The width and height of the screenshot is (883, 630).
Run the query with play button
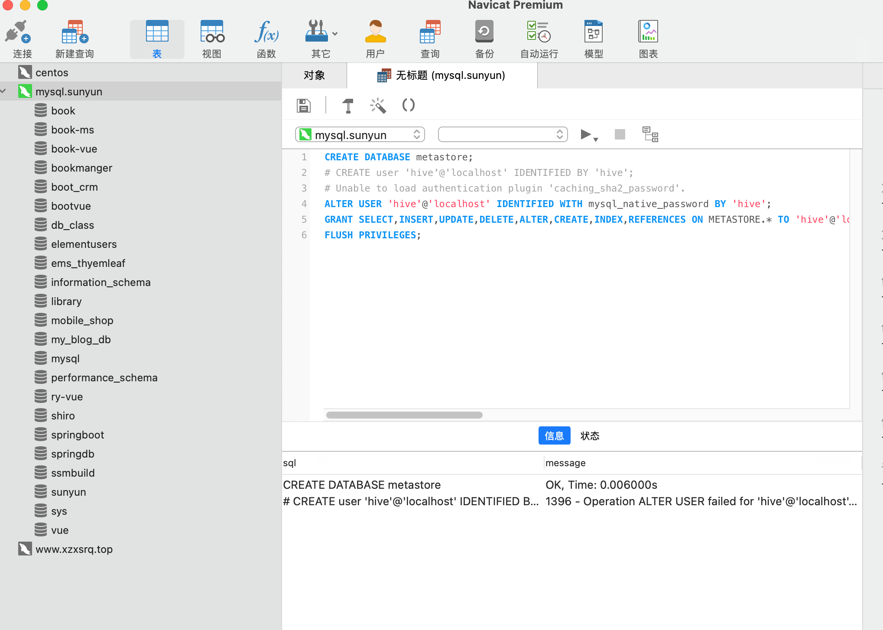pyautogui.click(x=585, y=134)
